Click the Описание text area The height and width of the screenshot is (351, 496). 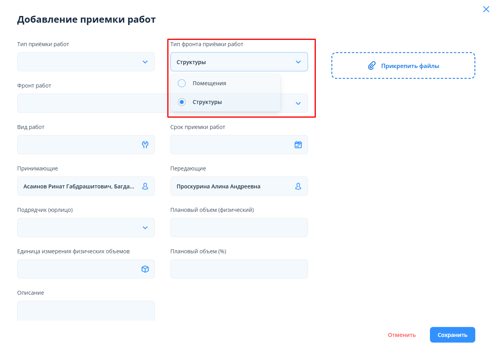coord(86,311)
